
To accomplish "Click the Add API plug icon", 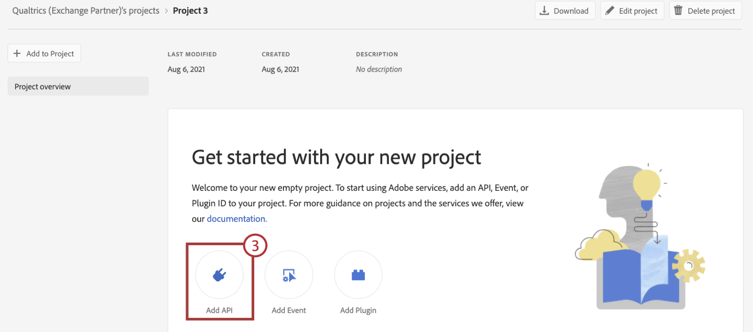I will [219, 275].
